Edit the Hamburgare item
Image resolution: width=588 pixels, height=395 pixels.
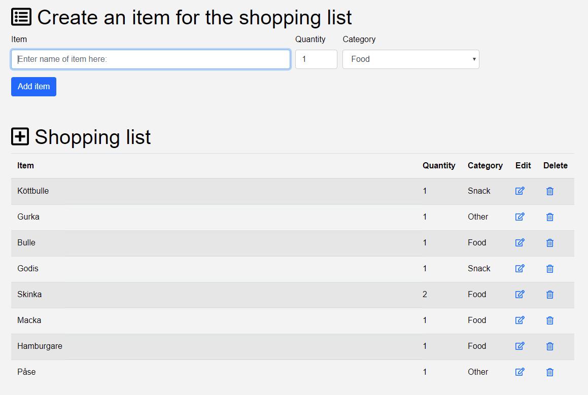[x=520, y=346]
